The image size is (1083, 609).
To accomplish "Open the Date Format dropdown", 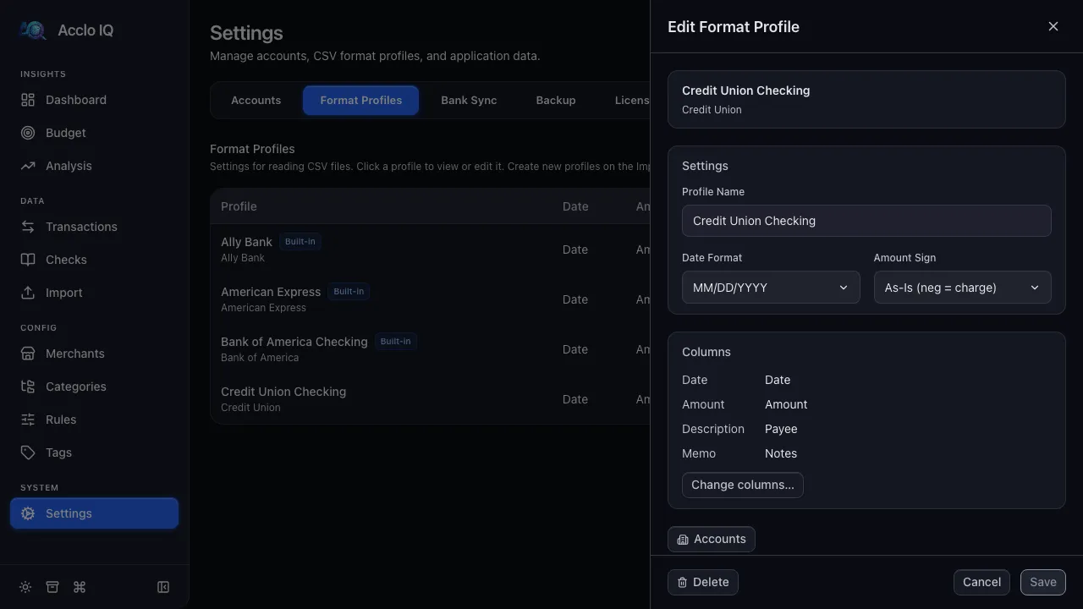I will click(771, 288).
